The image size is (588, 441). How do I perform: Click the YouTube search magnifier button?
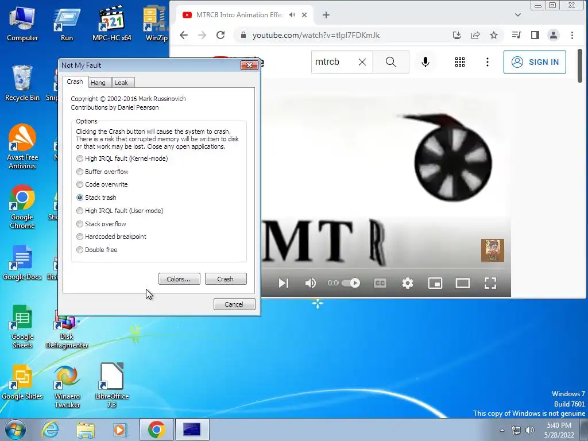click(x=390, y=62)
